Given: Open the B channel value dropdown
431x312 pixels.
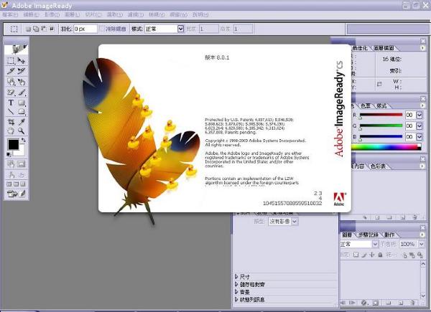Looking at the screenshot, I should (x=420, y=136).
